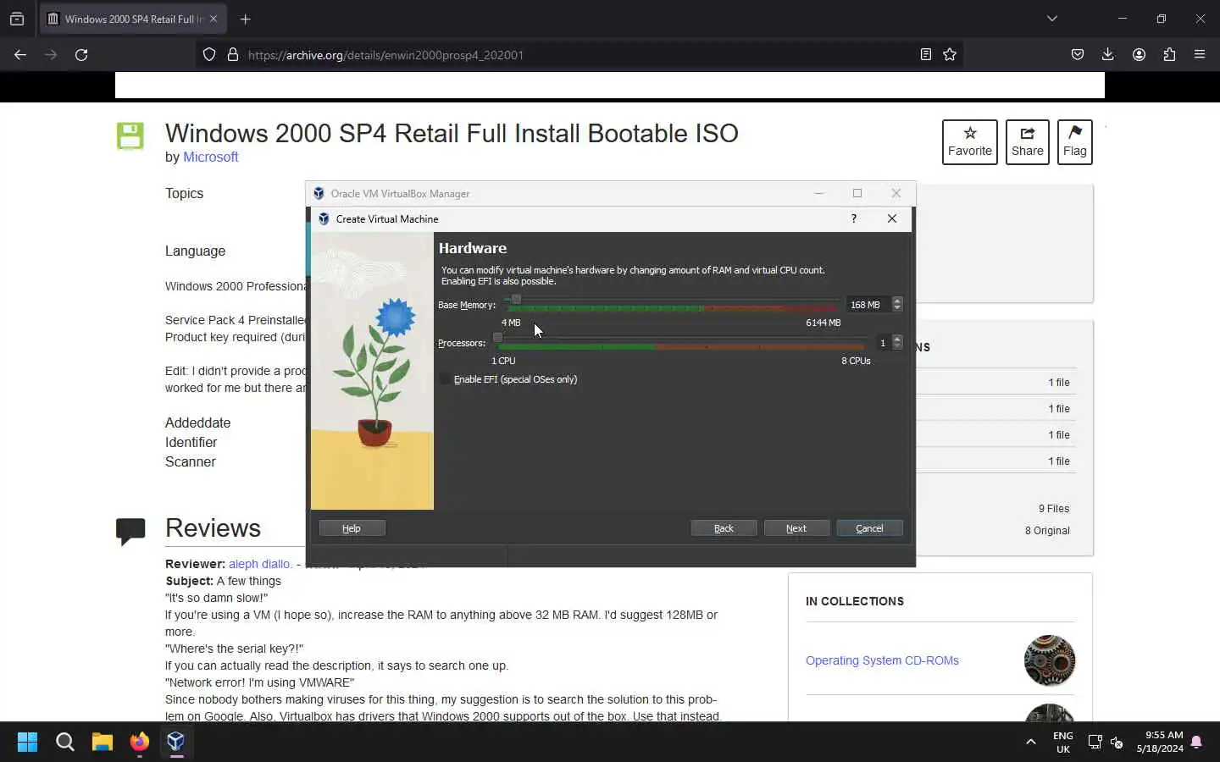This screenshot has height=762, width=1220.
Task: Open Help in the VM wizard
Action: click(x=352, y=528)
